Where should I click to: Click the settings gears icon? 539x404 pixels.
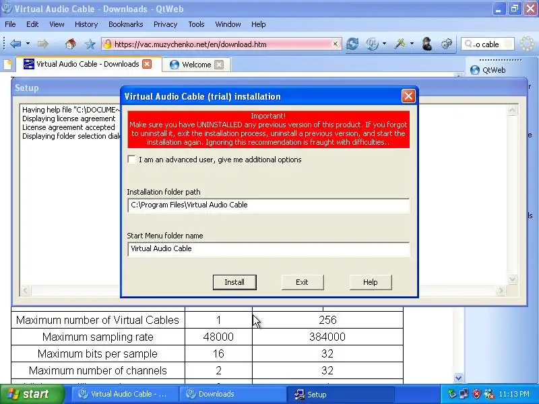tap(447, 44)
